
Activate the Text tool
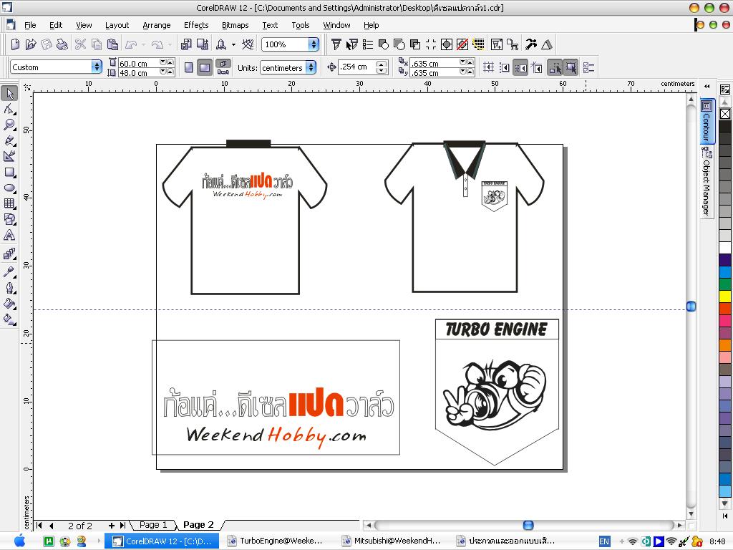pos(9,236)
